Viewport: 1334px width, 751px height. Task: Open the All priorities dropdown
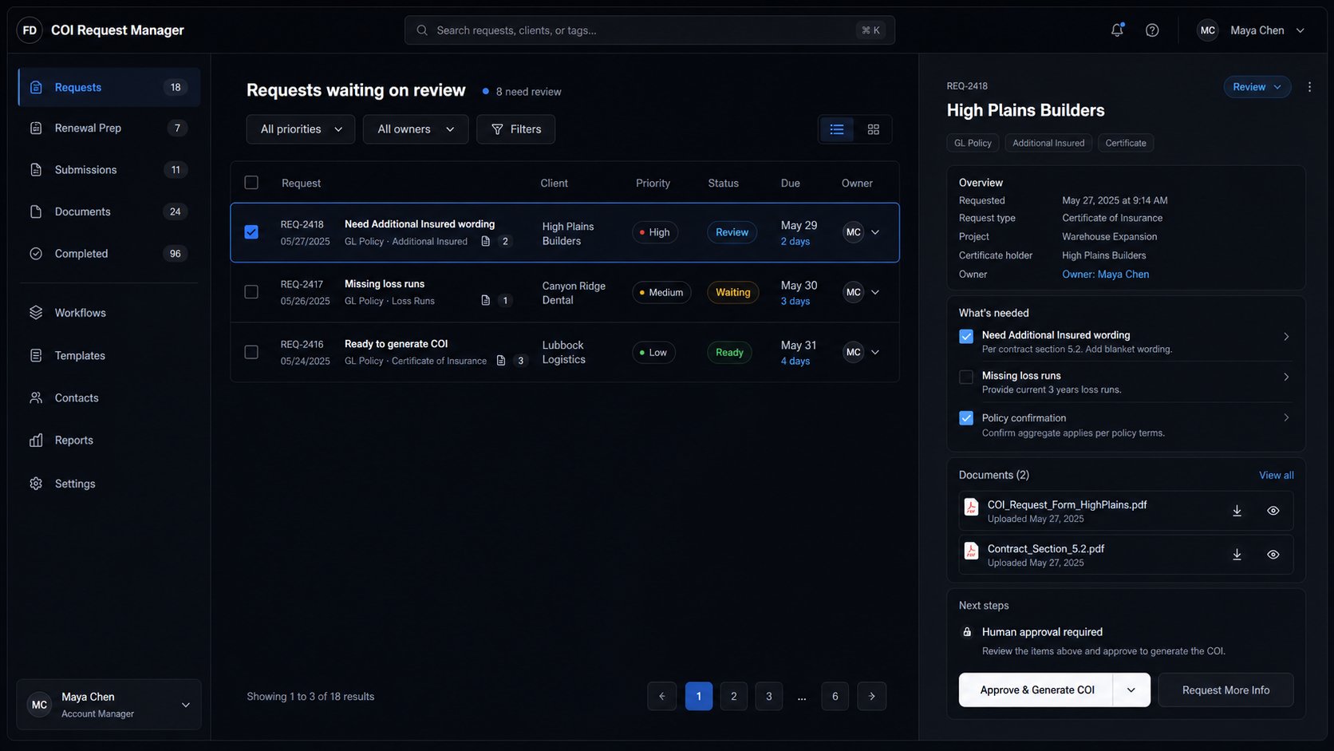(301, 129)
